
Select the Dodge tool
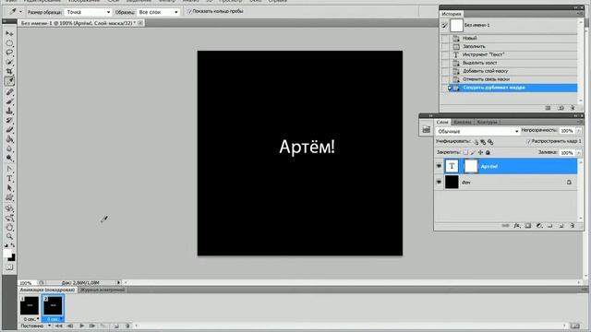point(9,158)
